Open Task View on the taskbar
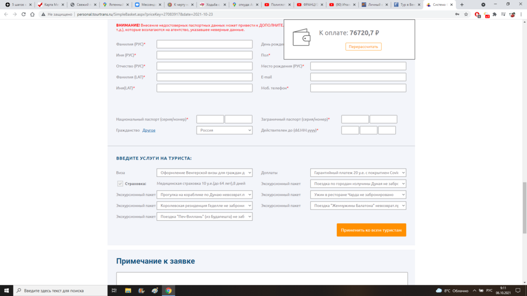This screenshot has width=527, height=296. coord(114,290)
